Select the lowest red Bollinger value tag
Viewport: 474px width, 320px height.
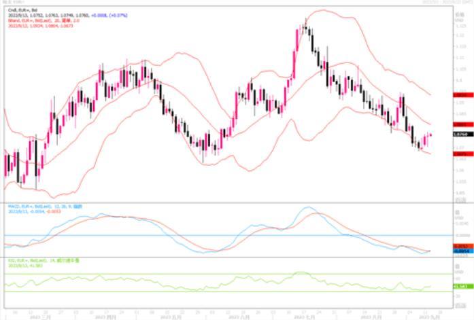460,154
